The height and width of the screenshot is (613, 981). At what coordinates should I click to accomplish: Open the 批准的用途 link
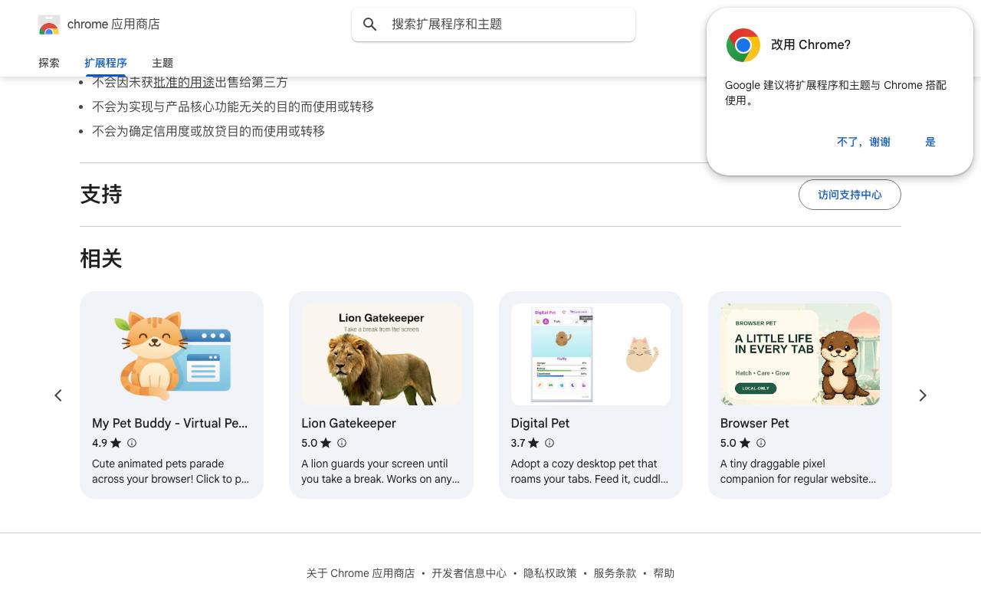(184, 82)
